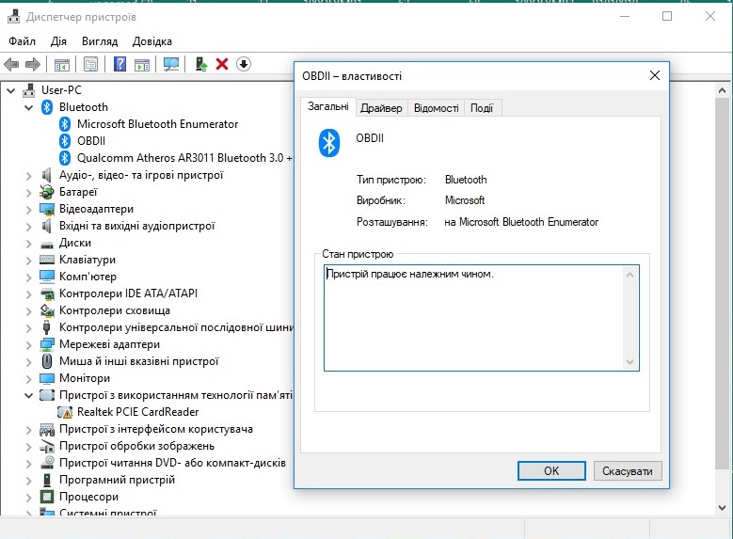This screenshot has width=733, height=539.
Task: Show or hide the console tree toolbar icon
Action: pos(62,64)
